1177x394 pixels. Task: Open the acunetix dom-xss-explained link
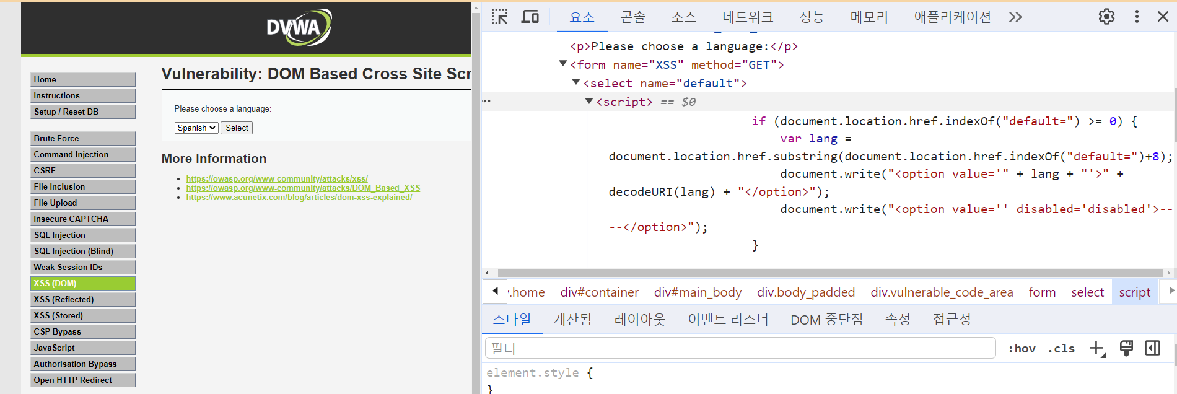pyautogui.click(x=299, y=197)
